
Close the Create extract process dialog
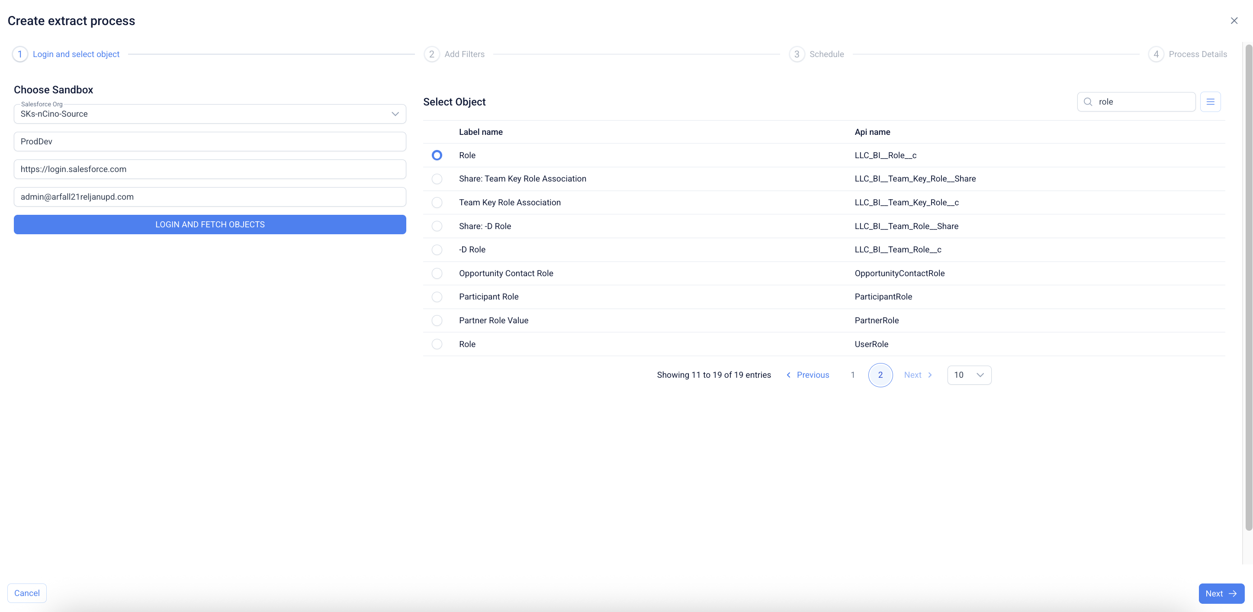tap(1234, 20)
